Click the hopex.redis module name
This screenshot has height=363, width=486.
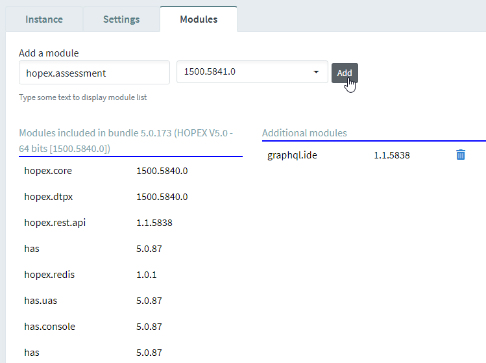49,275
